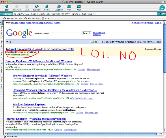Open the Windows Internet Explorer result

[x=29, y=104]
